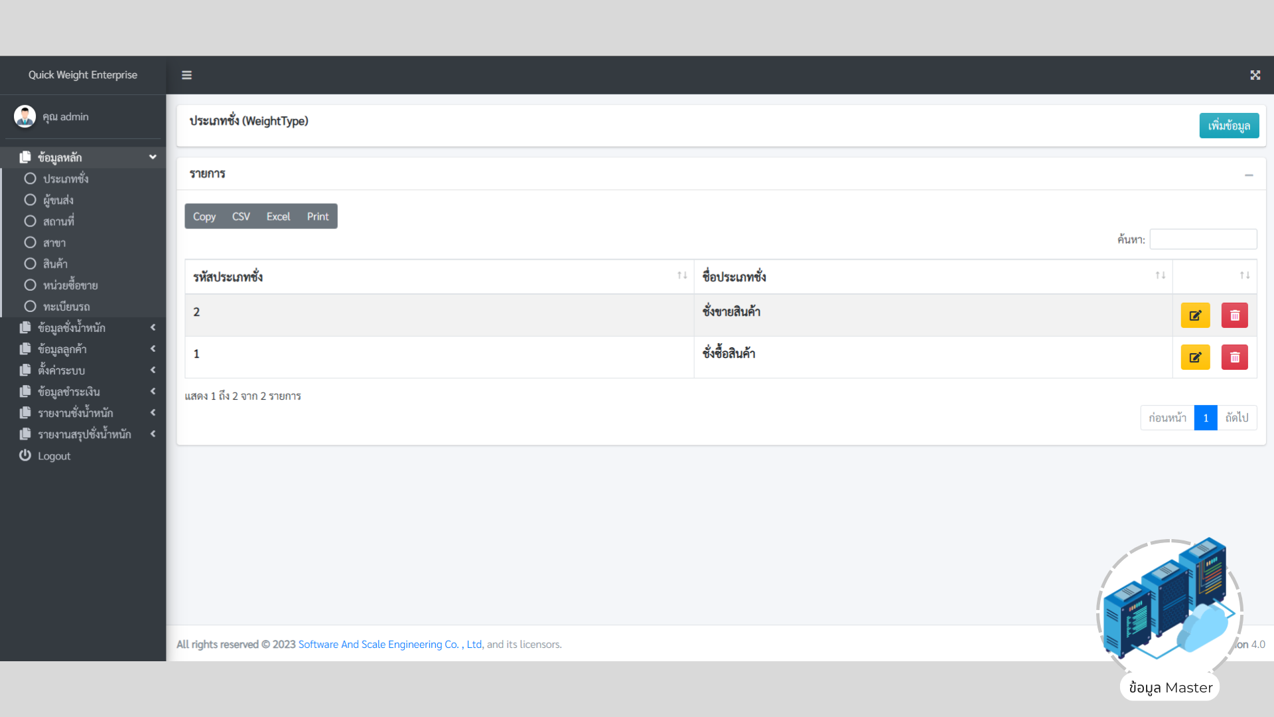
Task: Select the ทะเบียนรถ circle item
Action: tap(30, 306)
